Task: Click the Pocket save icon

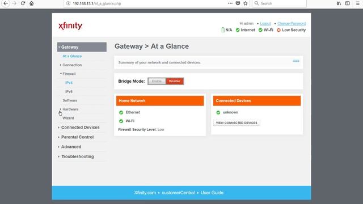Action: [x=238, y=3]
